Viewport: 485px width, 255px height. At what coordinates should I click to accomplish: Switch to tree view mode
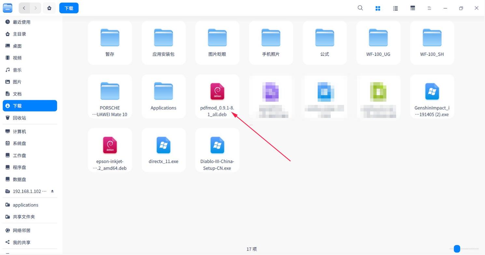click(x=412, y=8)
